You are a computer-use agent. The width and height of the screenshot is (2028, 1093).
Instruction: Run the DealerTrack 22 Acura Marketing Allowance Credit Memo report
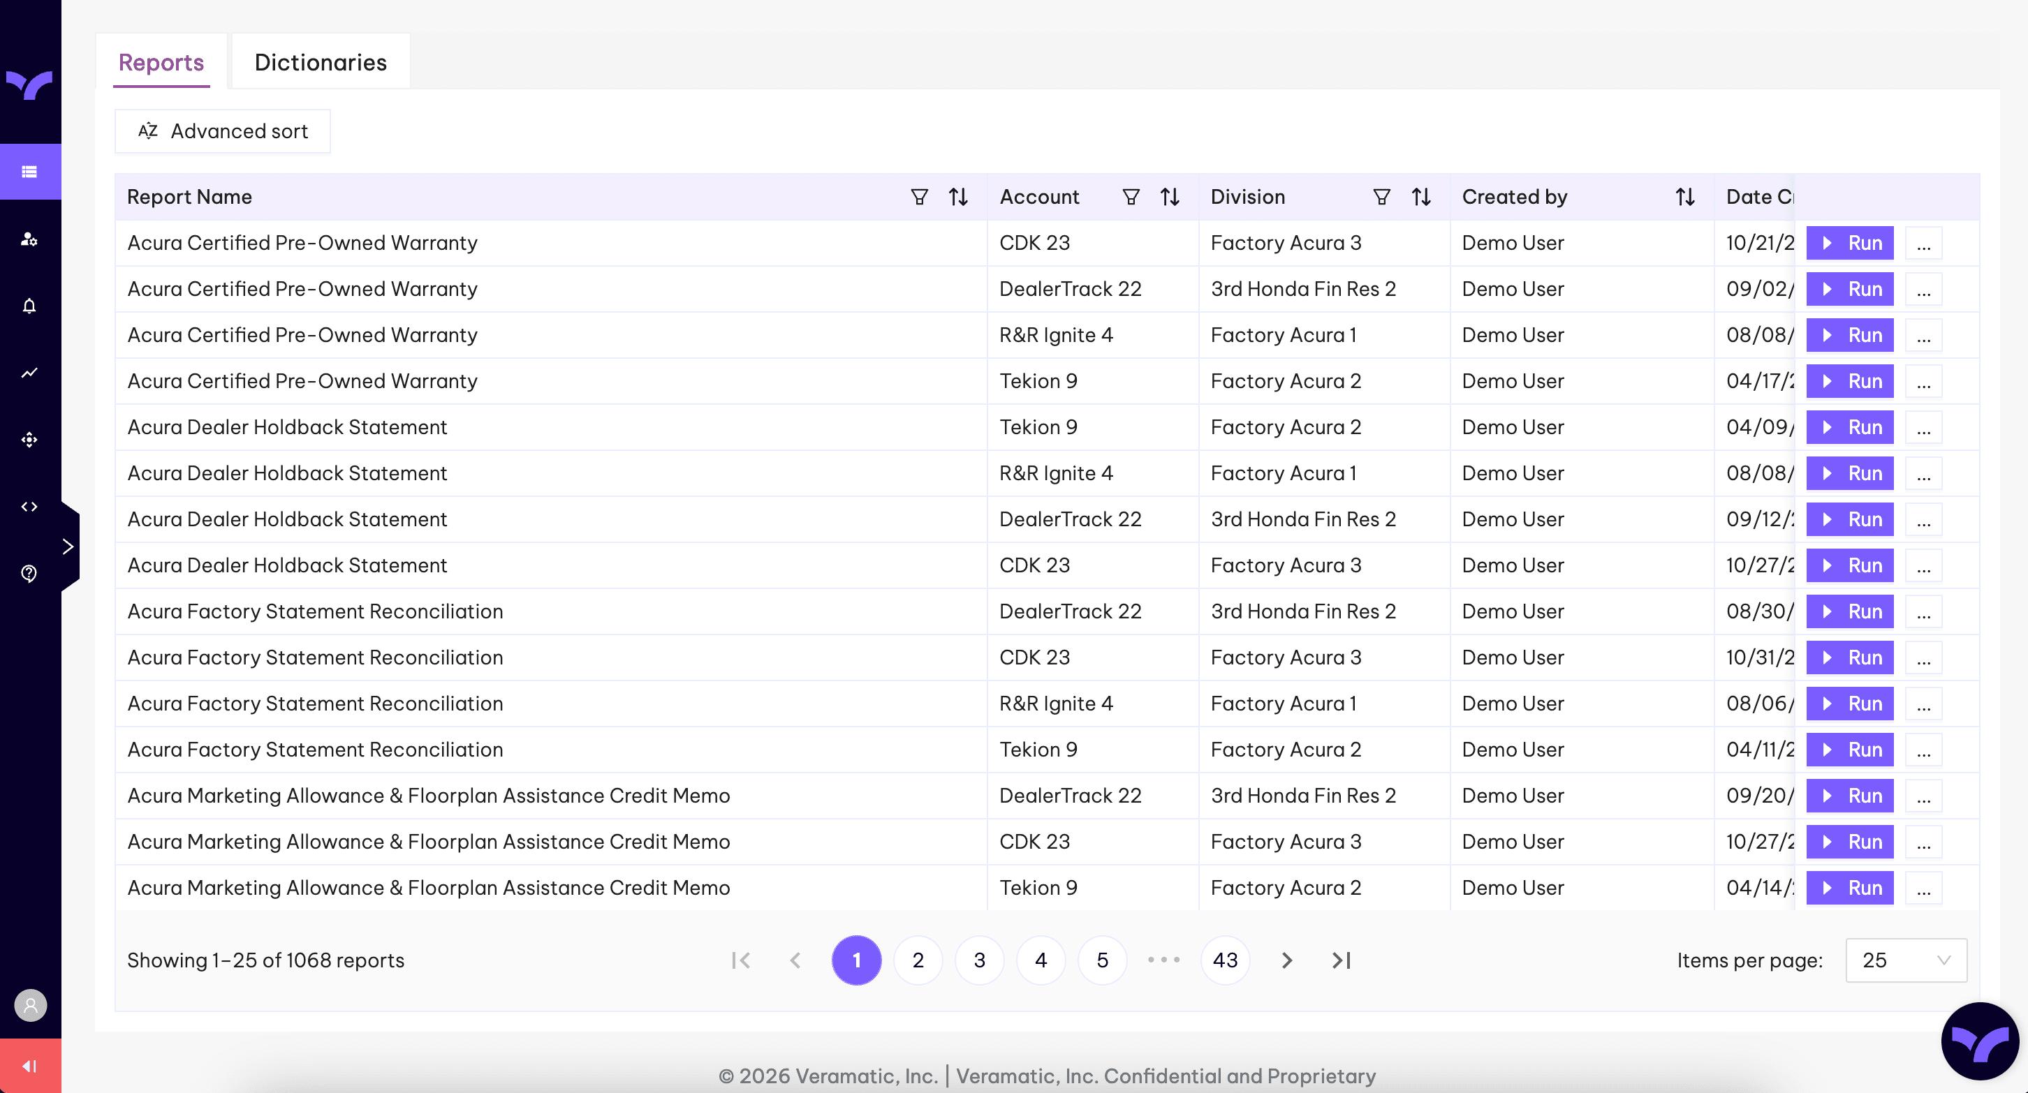(x=1849, y=796)
